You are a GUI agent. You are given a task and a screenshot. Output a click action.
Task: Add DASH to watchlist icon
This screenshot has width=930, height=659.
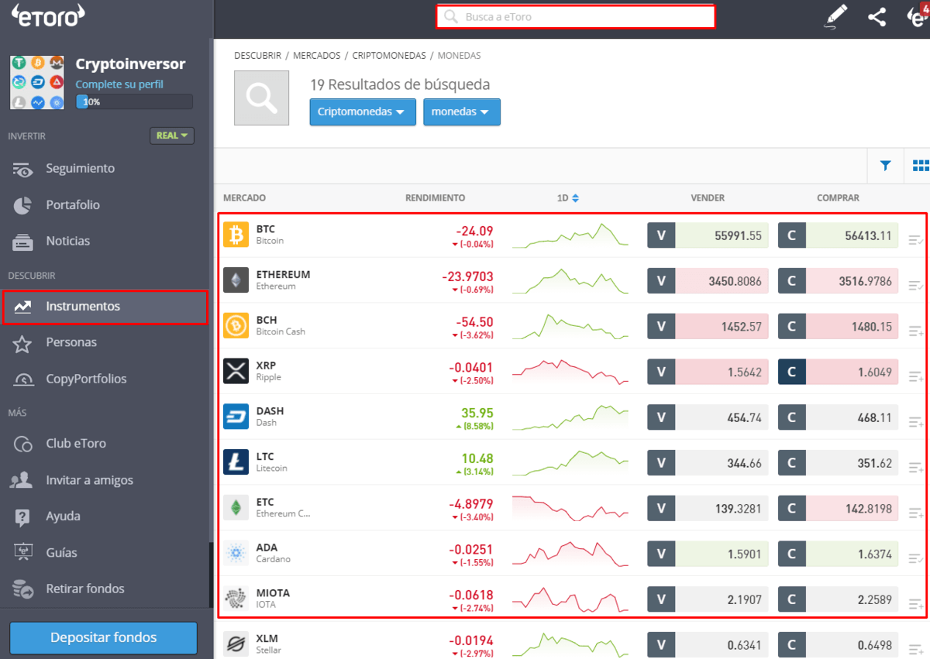coord(915,422)
